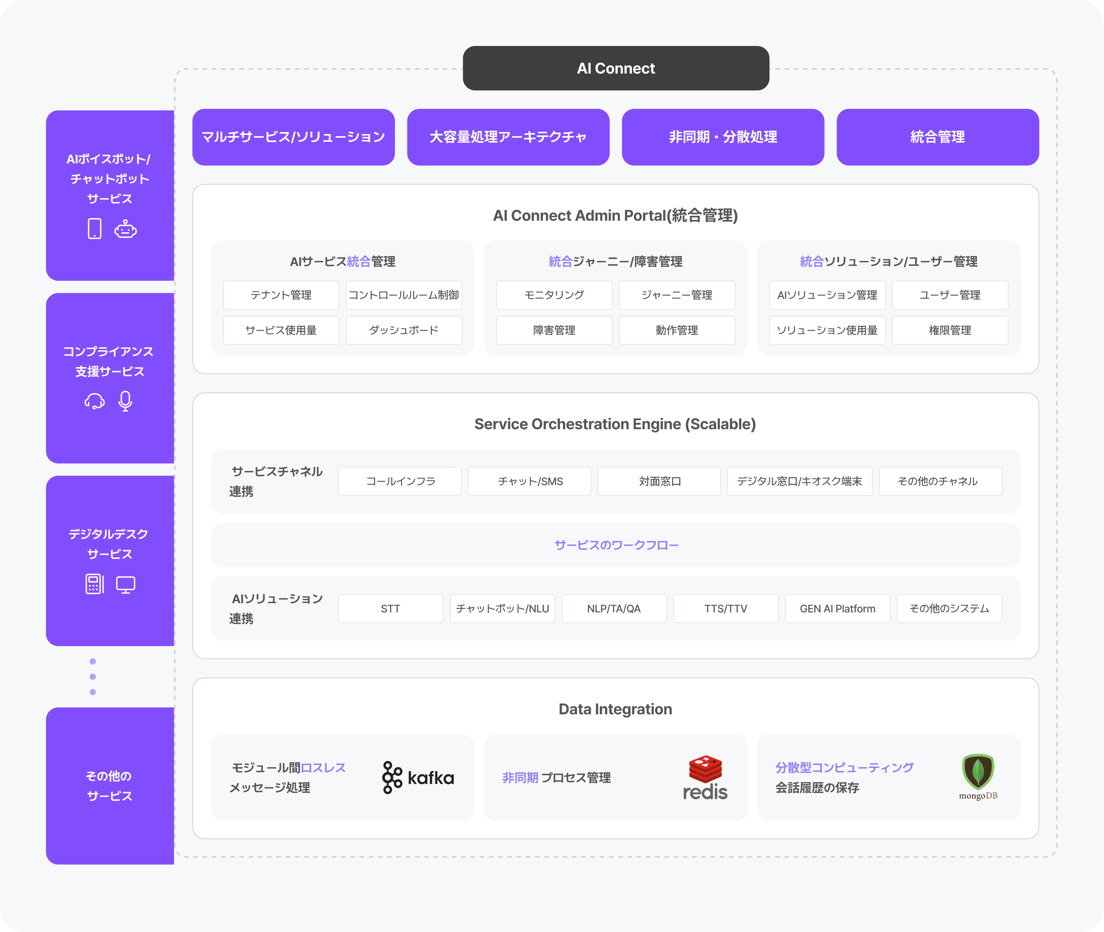The image size is (1104, 932).
Task: Click the 障害管理 box
Action: pos(554,330)
